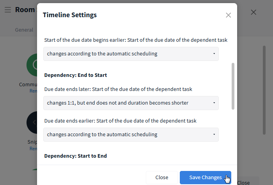Click the Save Changes button
The image size is (273, 185).
pos(206,177)
